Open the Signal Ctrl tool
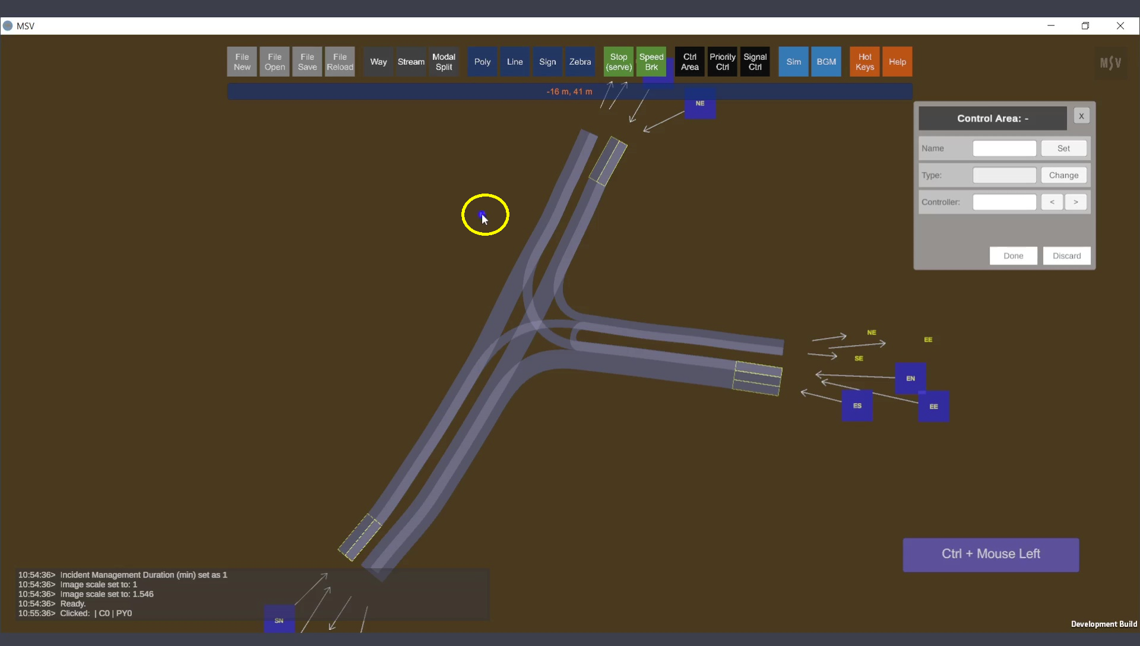The width and height of the screenshot is (1140, 646). click(755, 62)
